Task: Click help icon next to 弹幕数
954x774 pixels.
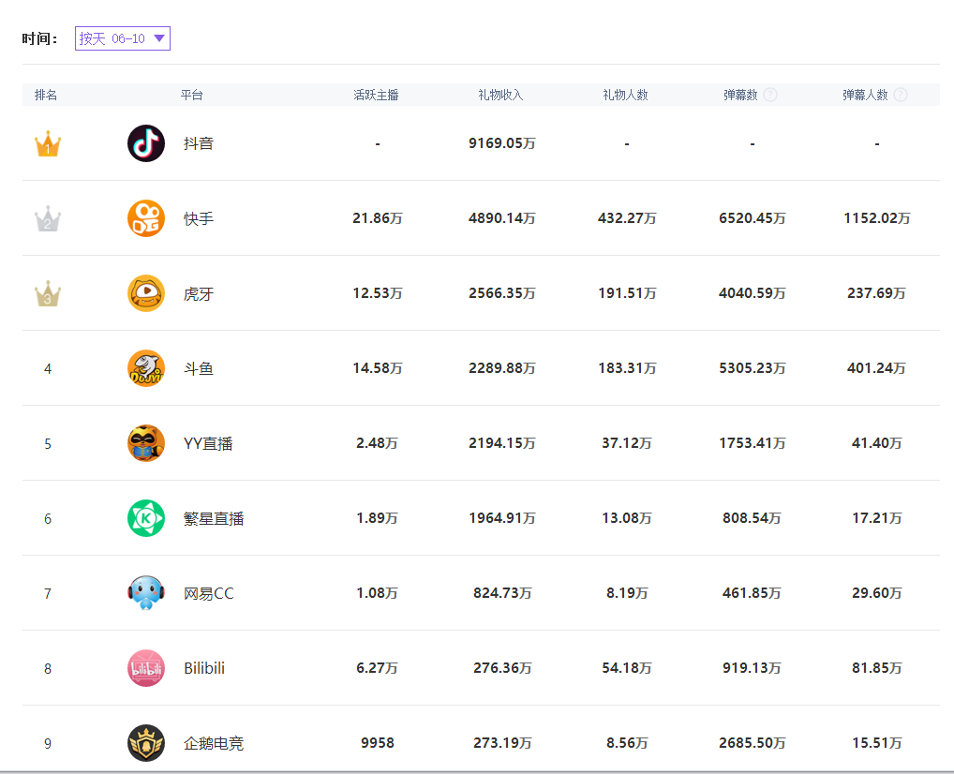Action: tap(770, 95)
